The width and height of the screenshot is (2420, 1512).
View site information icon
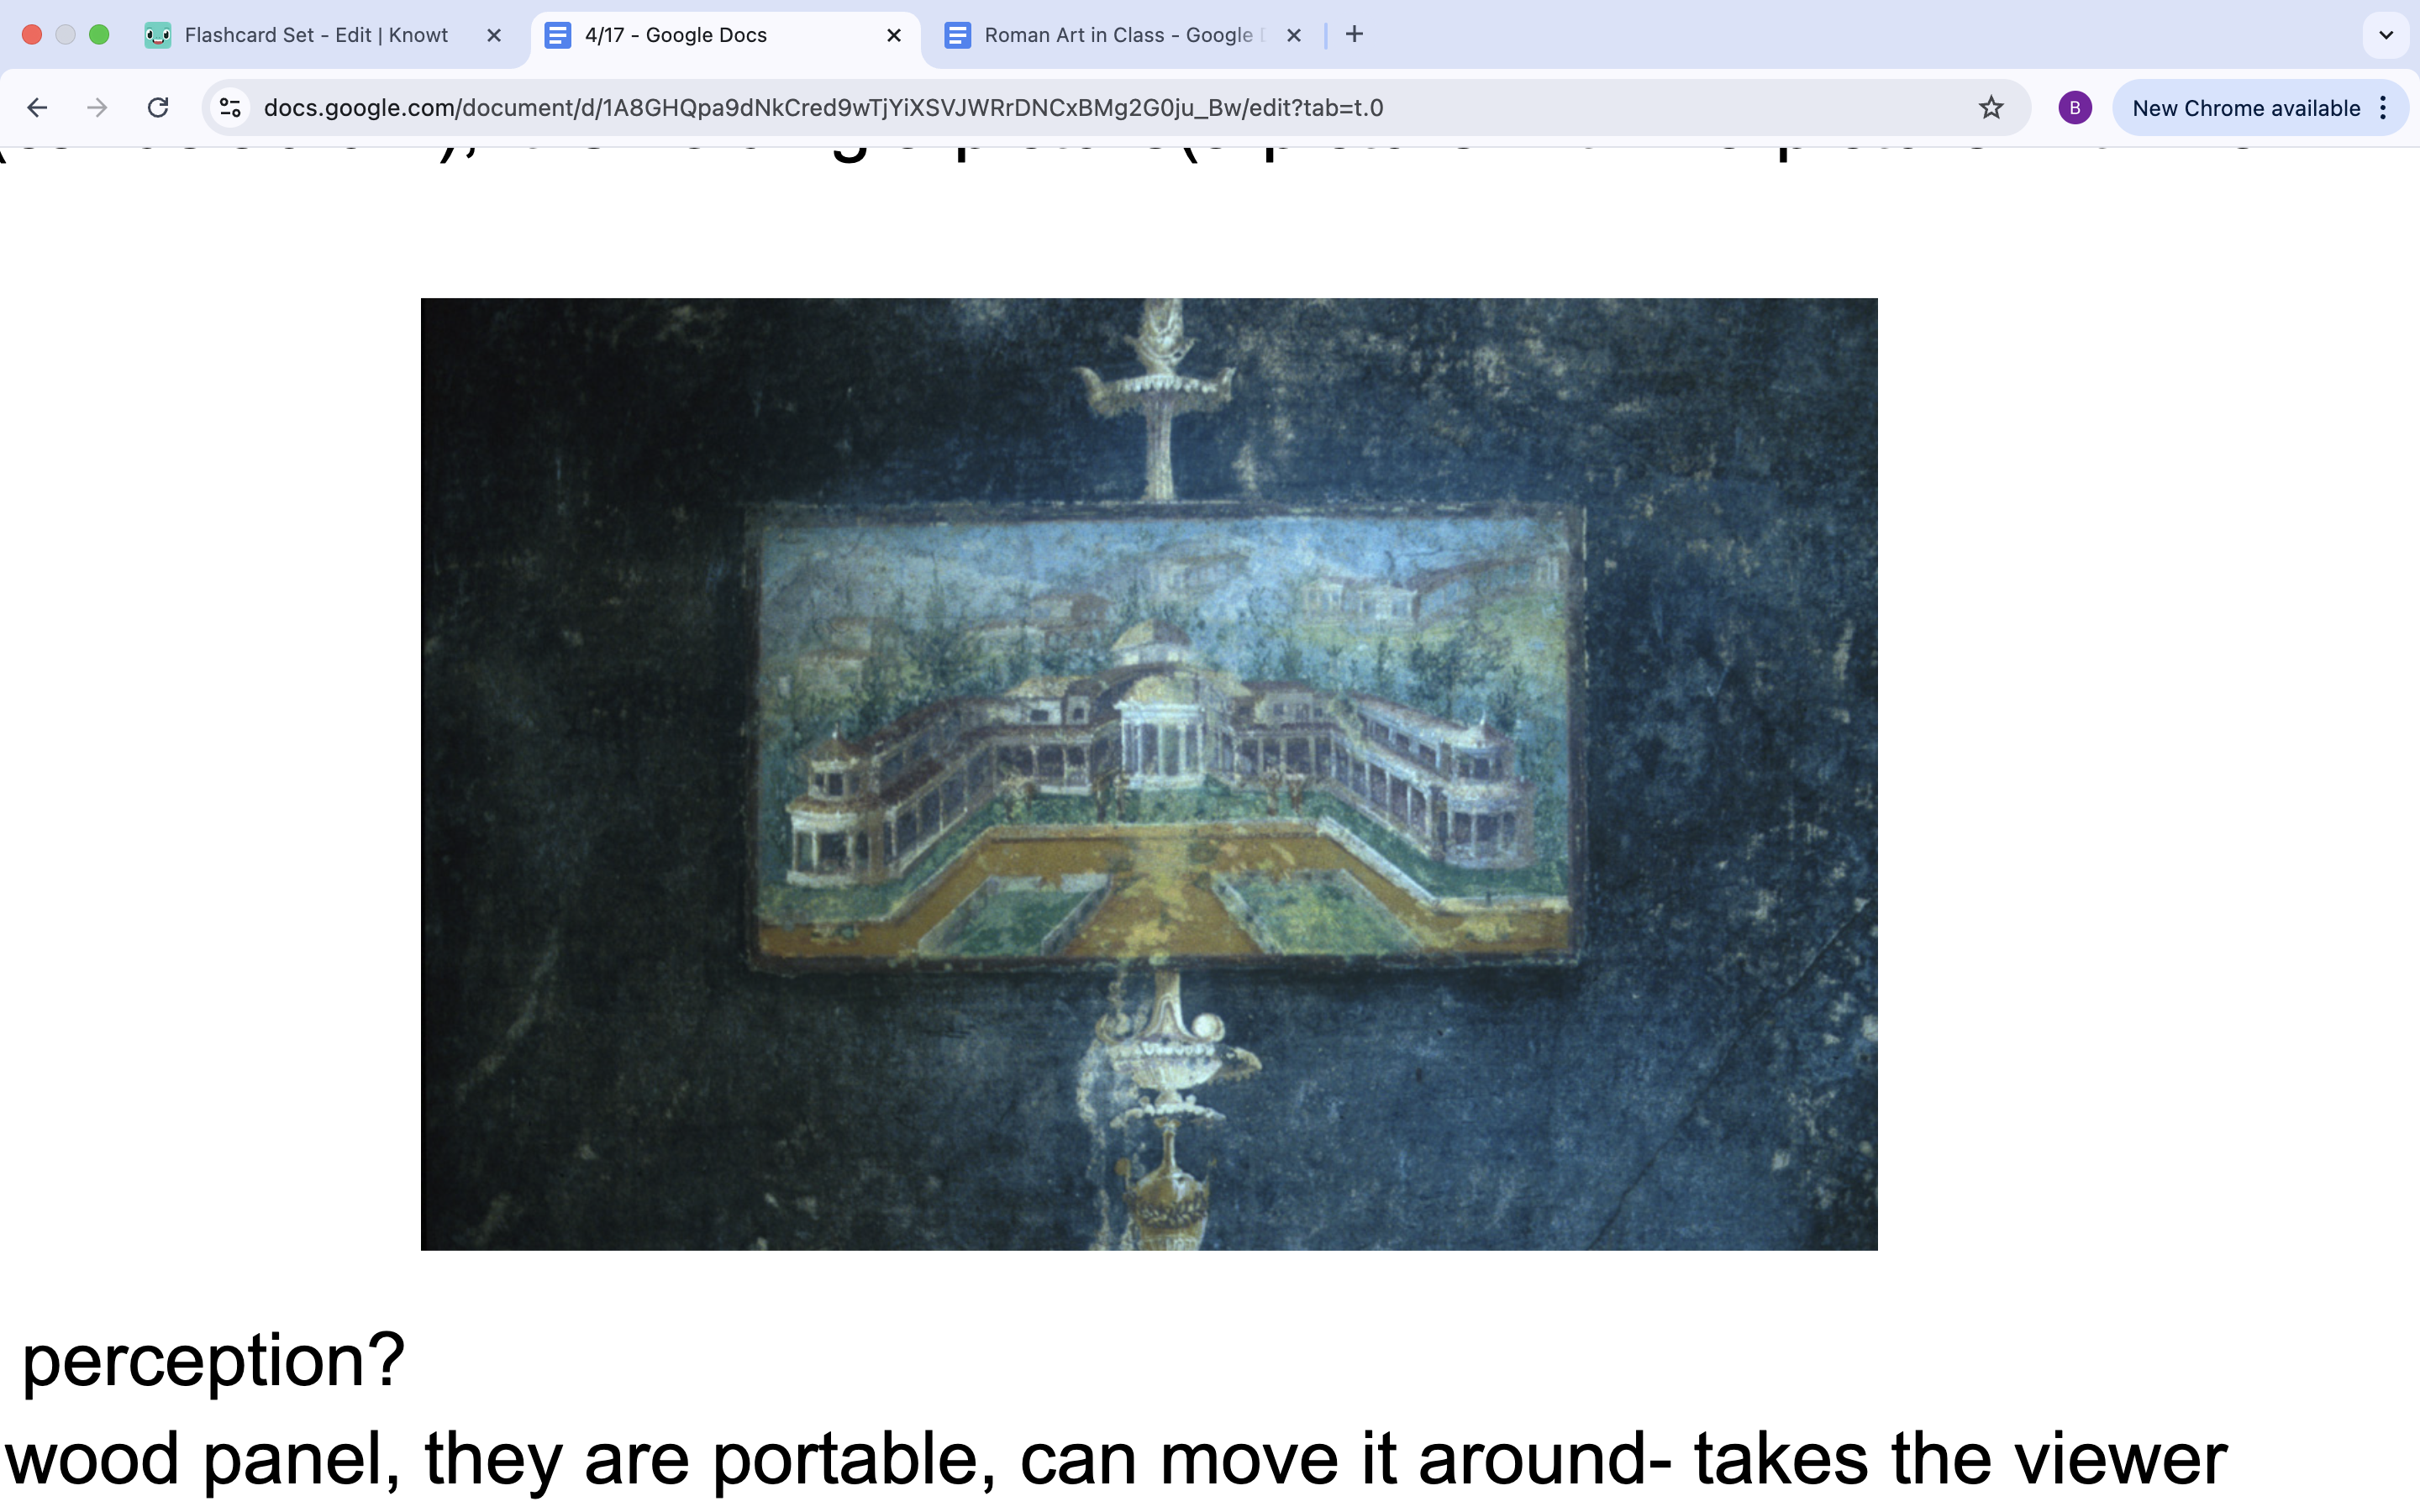(x=231, y=108)
